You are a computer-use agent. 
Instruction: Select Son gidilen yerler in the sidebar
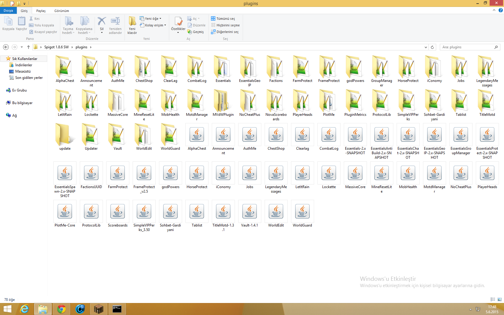(x=29, y=78)
